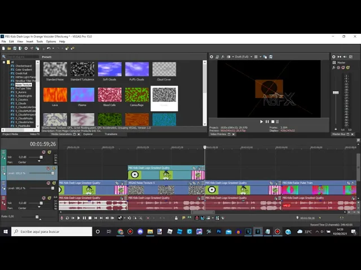361x270 pixels.
Task: Solo the blue video track
Action: click(54, 183)
